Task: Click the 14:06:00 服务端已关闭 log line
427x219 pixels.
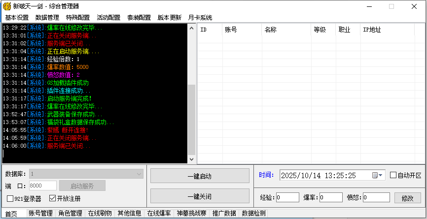Action: point(46,146)
